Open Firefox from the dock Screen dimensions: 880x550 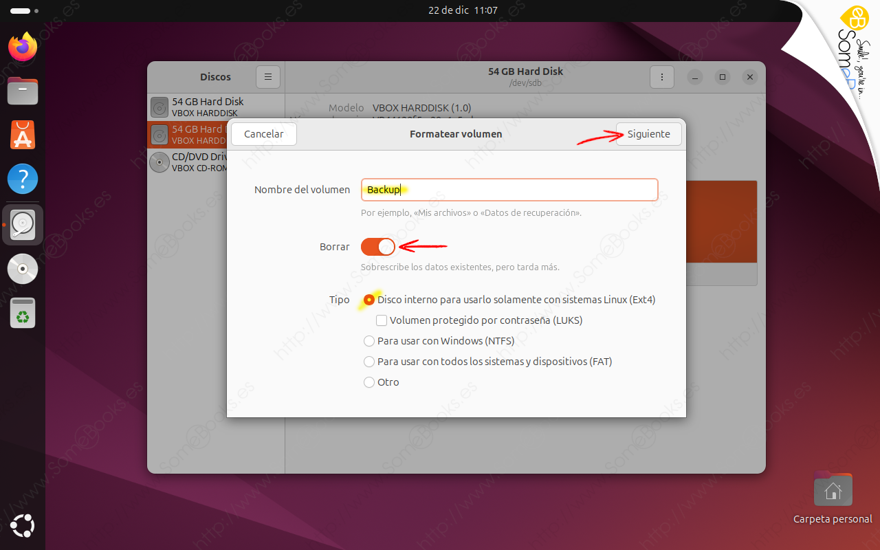22,47
